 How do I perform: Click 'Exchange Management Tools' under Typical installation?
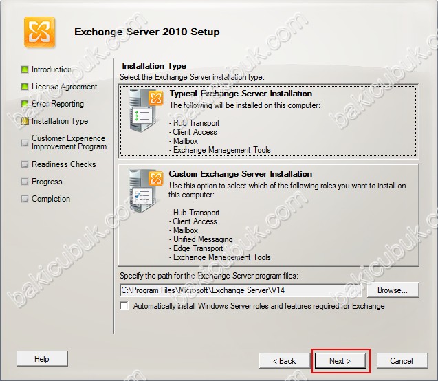222,150
